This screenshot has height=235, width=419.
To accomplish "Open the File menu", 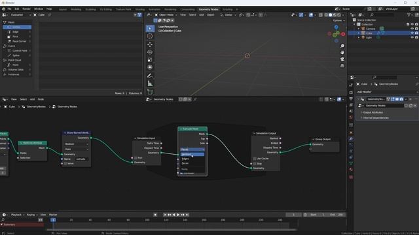I will click(x=9, y=9).
